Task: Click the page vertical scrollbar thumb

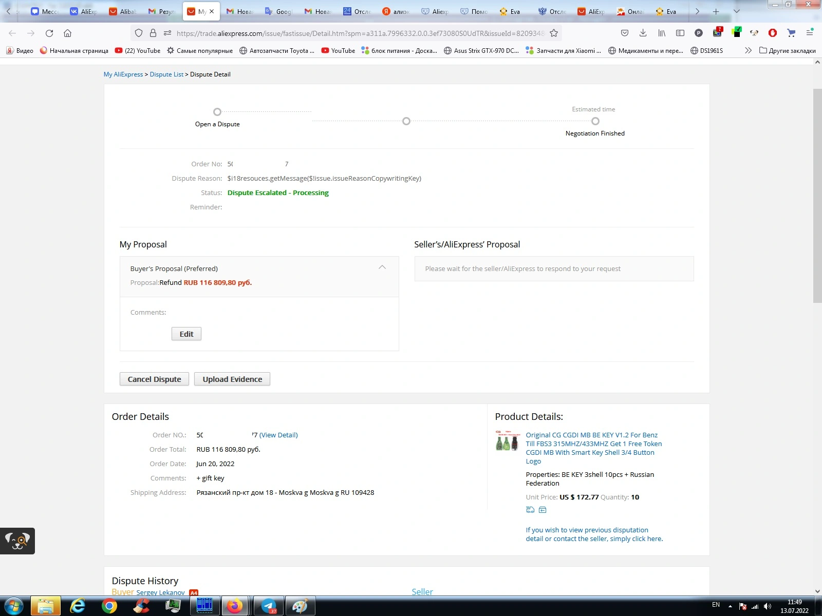Action: point(817,196)
